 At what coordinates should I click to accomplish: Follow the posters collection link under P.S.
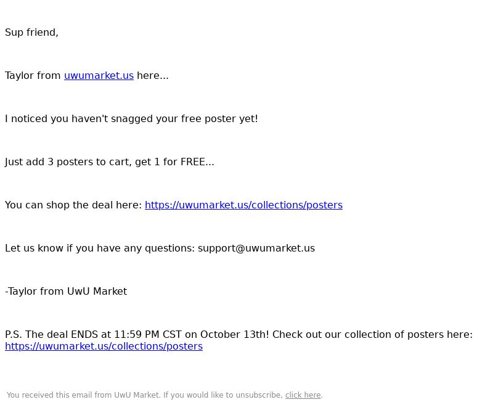coord(104,347)
